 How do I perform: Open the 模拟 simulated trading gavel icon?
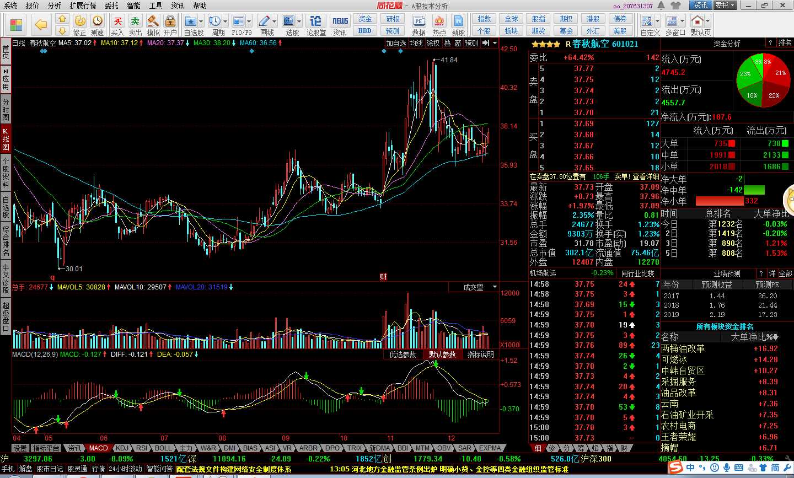pyautogui.click(x=153, y=25)
